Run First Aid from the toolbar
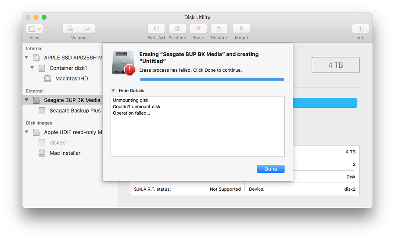The height and width of the screenshot is (240, 395). pyautogui.click(x=156, y=29)
